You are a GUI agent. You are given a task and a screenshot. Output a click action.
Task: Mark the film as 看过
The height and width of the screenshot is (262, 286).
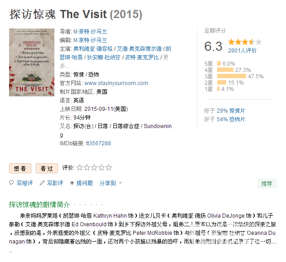[x=47, y=168]
